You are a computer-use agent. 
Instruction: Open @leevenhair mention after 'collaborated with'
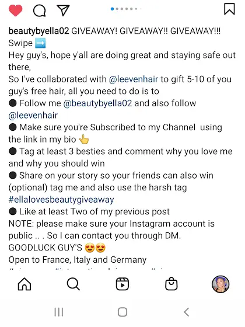point(134,79)
